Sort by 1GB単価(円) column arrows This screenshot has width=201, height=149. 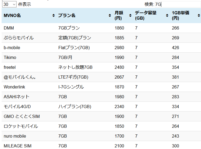[x=199, y=16]
